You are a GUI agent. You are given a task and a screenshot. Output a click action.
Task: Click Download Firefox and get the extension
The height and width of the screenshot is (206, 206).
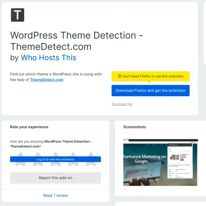tap(151, 91)
